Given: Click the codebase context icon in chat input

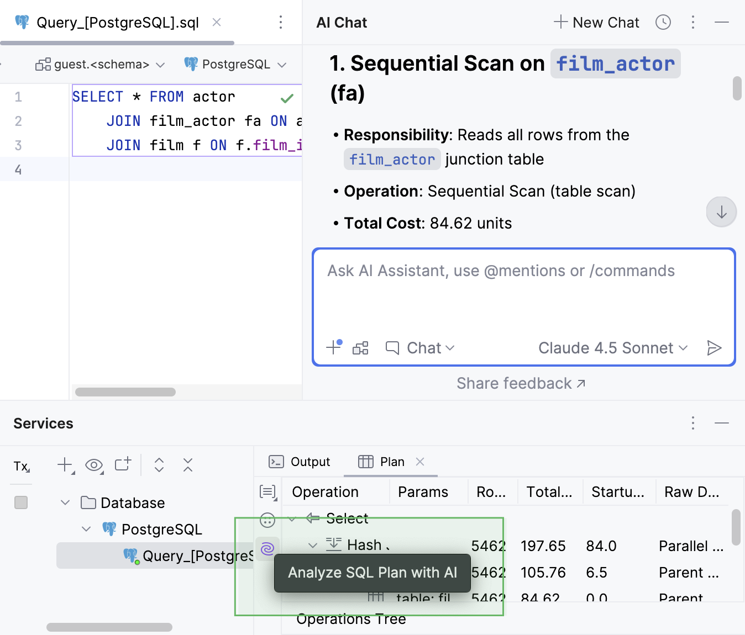Looking at the screenshot, I should pyautogui.click(x=360, y=348).
